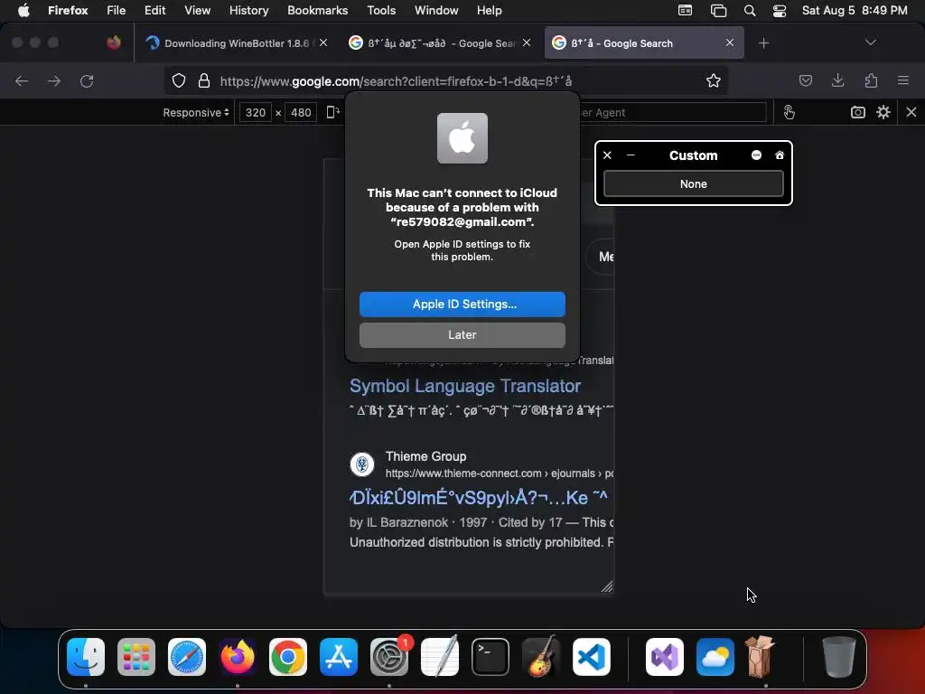Viewport: 925px width, 694px height.
Task: Close Responsive Design Mode
Action: (x=911, y=112)
